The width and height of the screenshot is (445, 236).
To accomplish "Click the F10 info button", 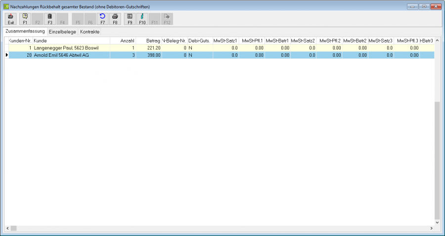I will click(x=142, y=19).
